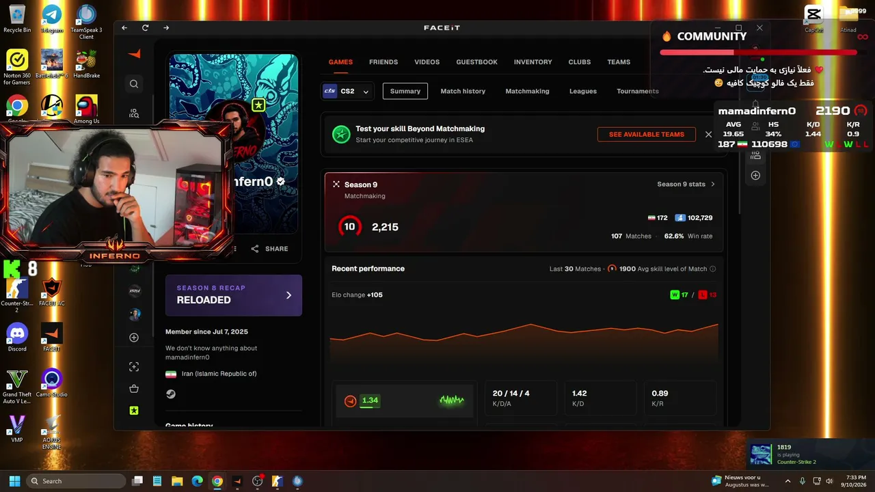Select the Summary sub-tab
The image size is (875, 492).
405,91
